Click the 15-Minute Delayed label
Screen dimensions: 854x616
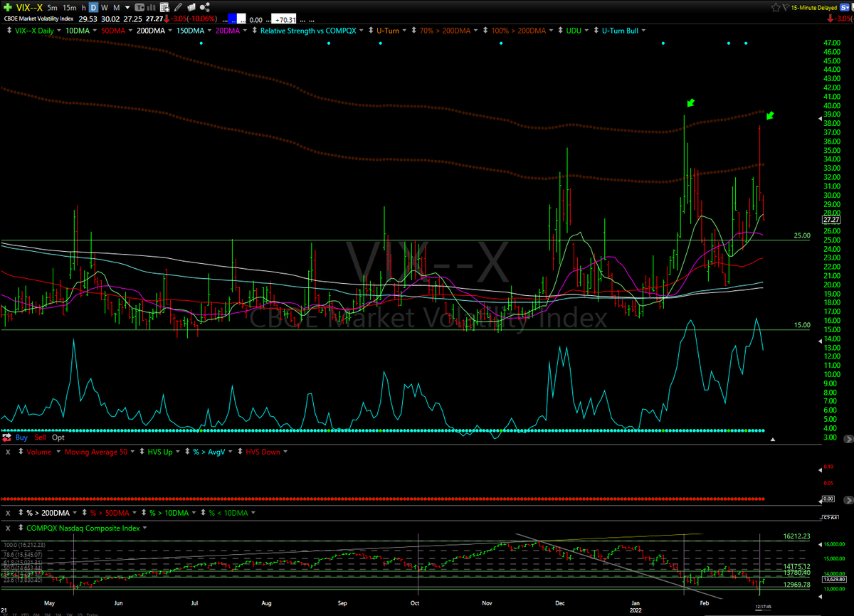coord(814,8)
